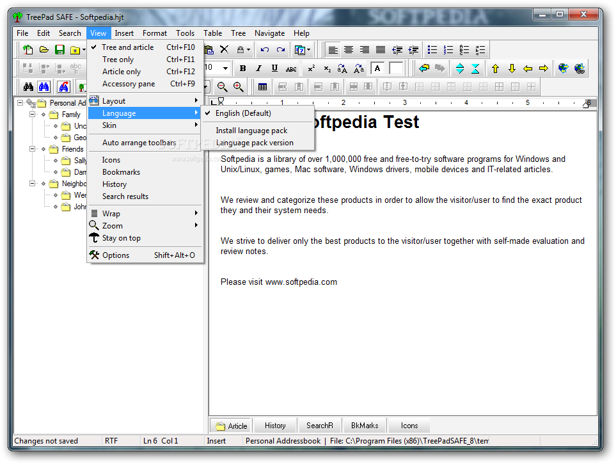Image resolution: width=616 pixels, height=464 pixels.
Task: Open the font size dropdown
Action: click(226, 68)
